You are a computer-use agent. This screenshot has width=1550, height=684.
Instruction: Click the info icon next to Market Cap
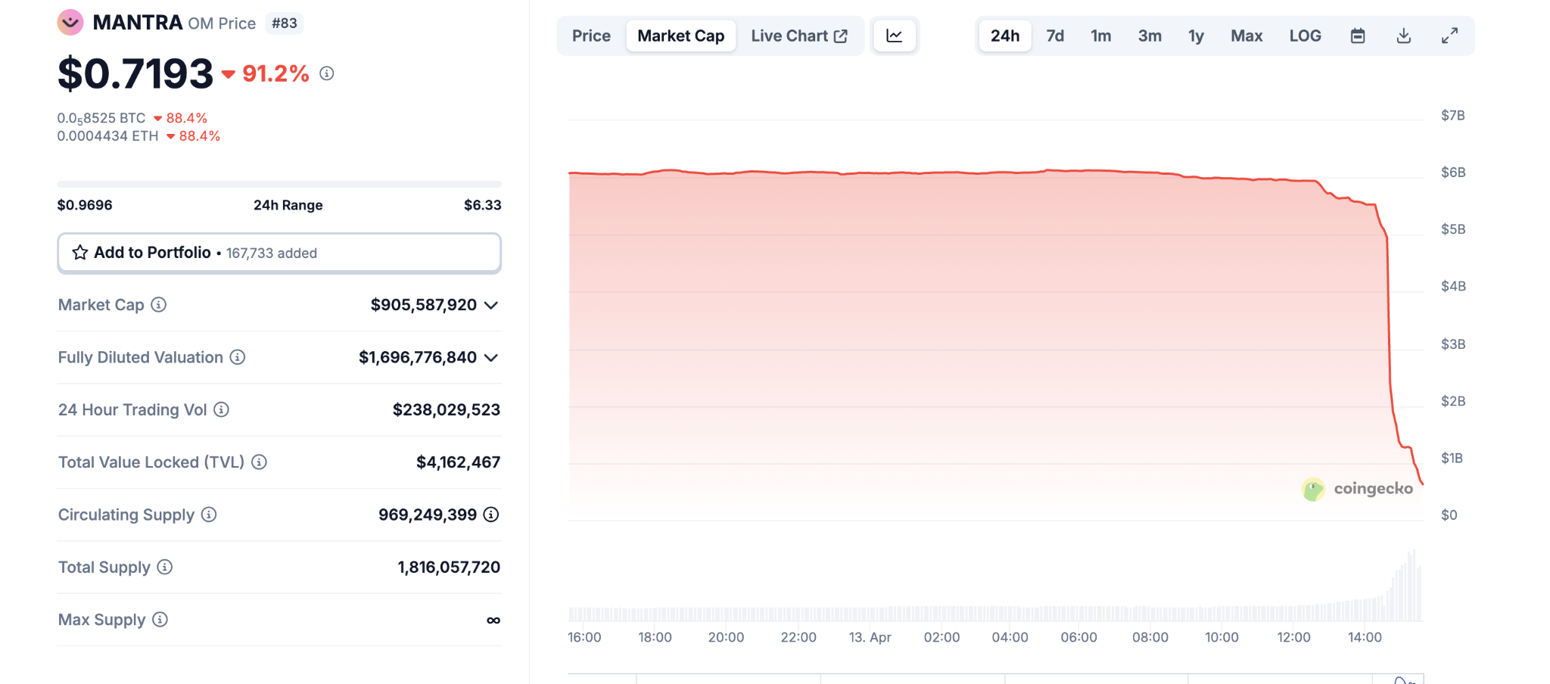point(157,305)
